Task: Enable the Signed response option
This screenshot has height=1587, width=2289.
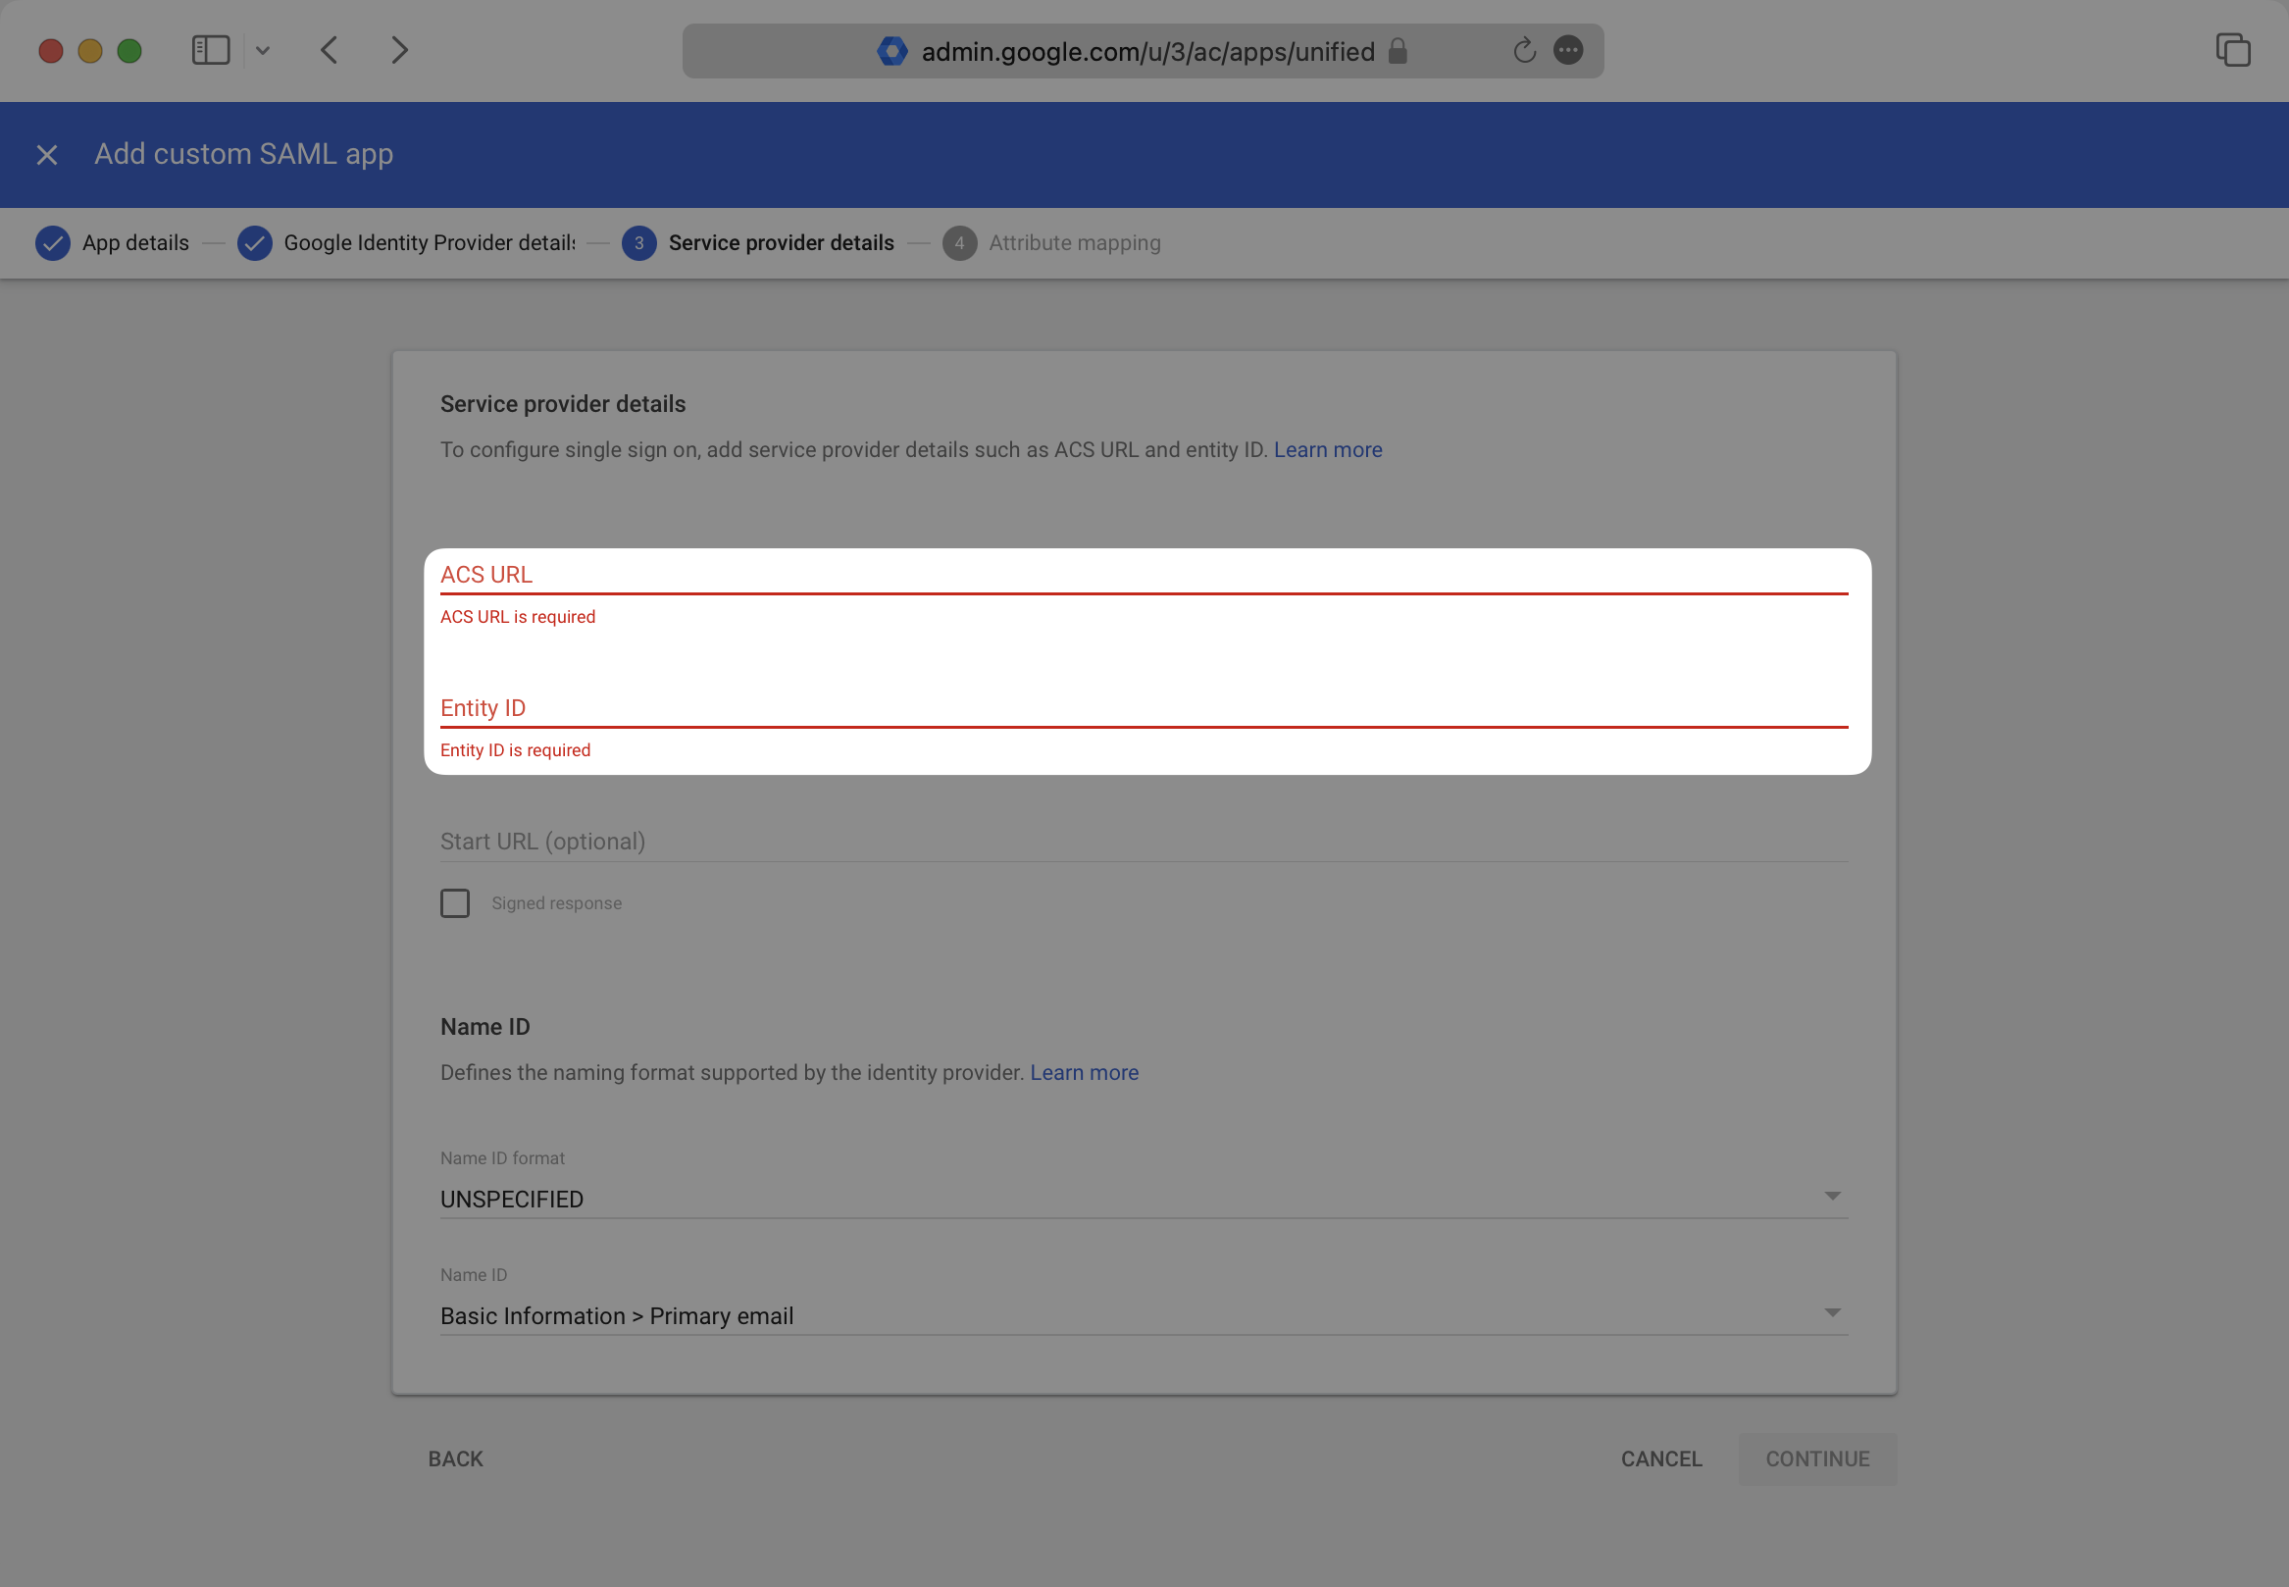Action: (456, 903)
